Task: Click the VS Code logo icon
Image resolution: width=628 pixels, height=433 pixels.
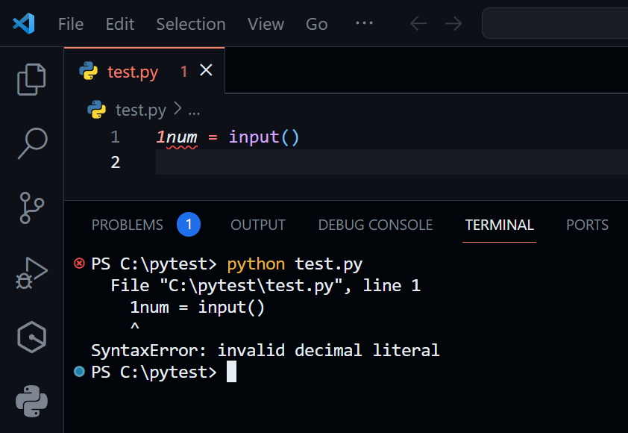Action: pos(24,24)
